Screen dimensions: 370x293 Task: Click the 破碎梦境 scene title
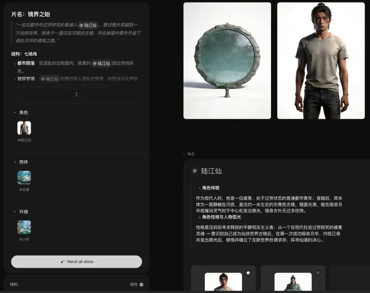[26, 79]
